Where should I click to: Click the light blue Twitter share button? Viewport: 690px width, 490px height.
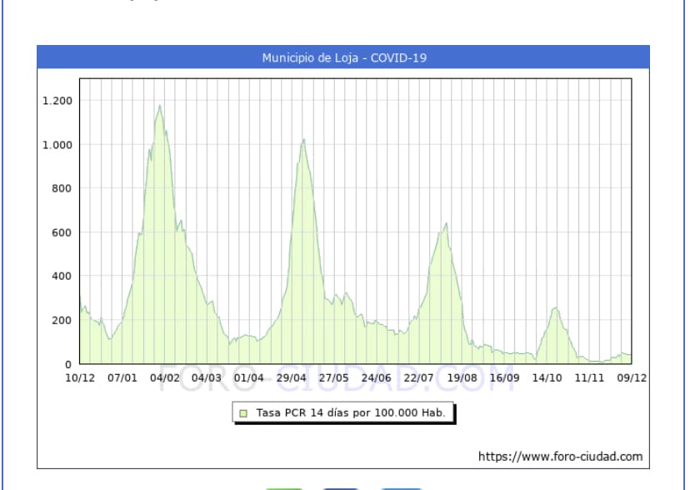400,487
